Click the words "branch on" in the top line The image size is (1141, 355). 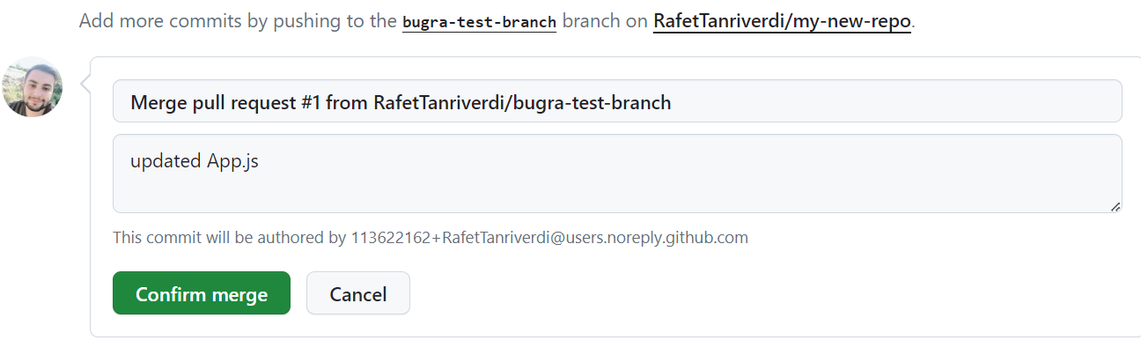point(604,21)
